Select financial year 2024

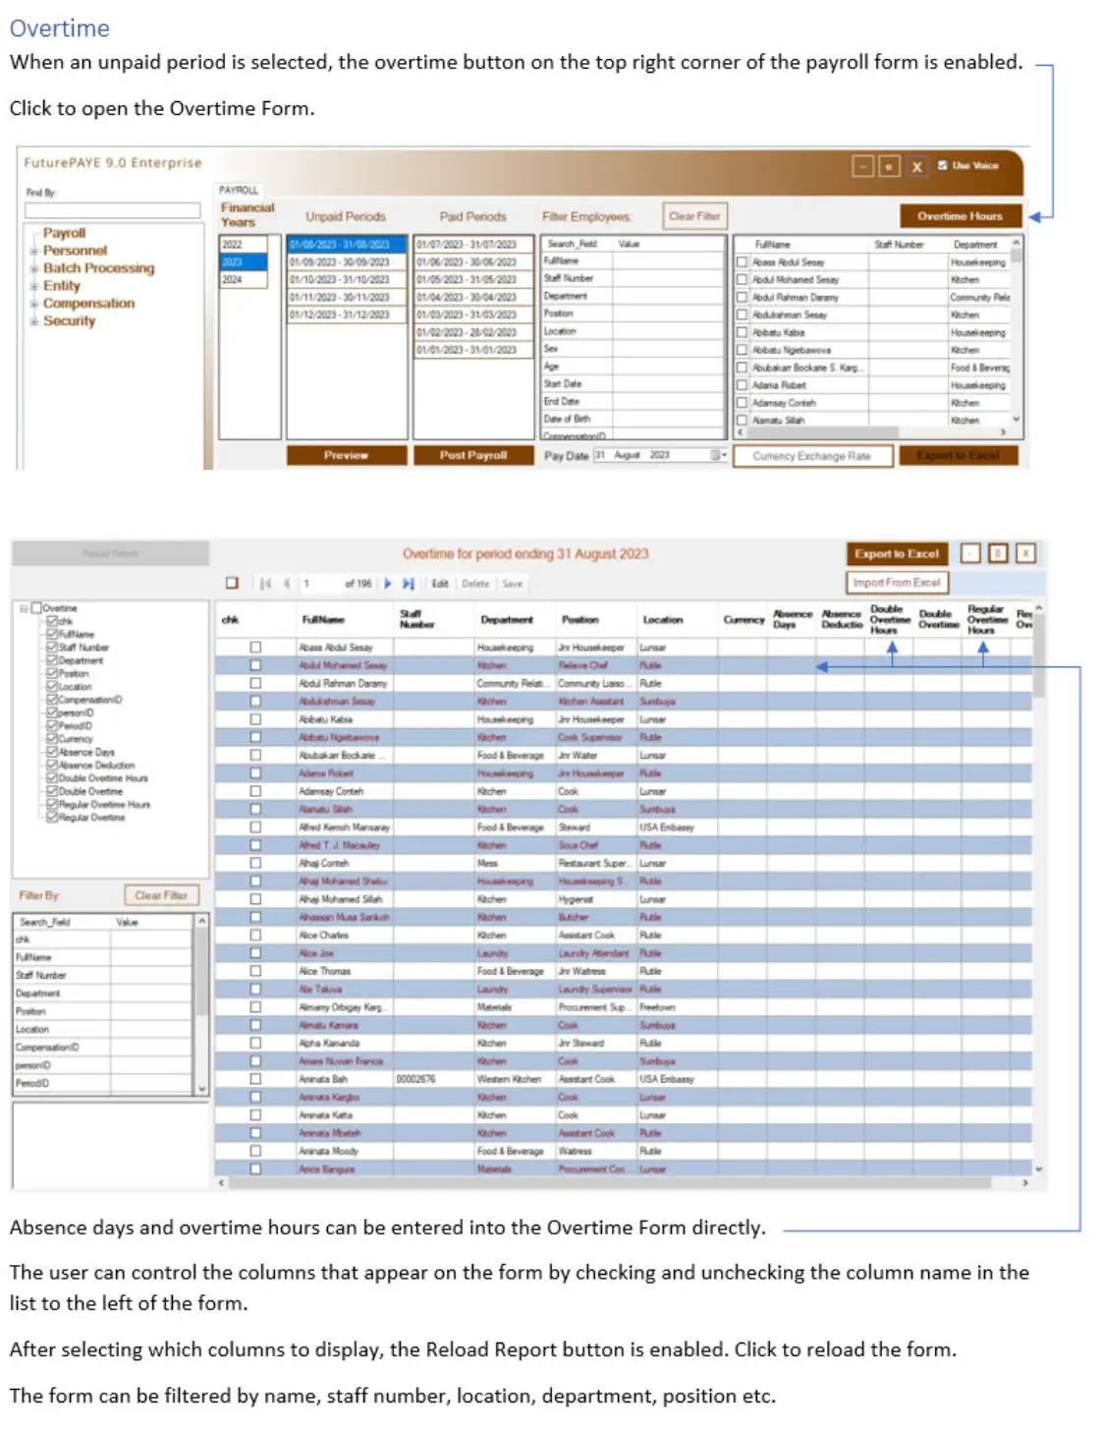coord(243,279)
